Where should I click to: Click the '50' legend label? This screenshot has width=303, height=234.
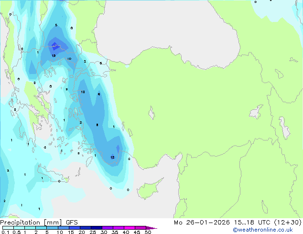148,232
